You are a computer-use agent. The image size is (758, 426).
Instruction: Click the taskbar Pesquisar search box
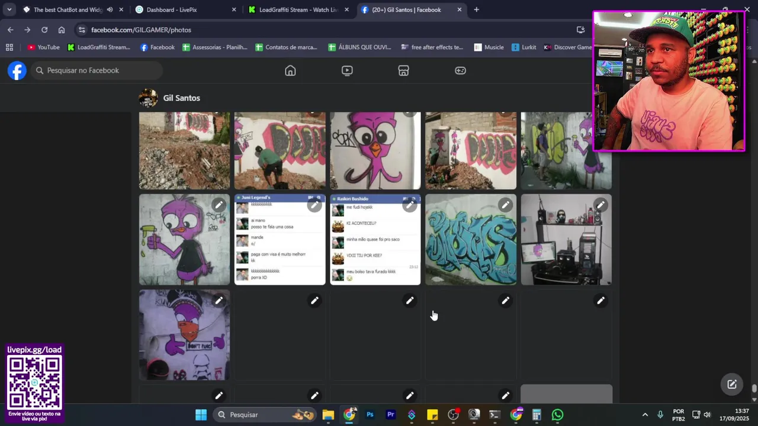(x=265, y=415)
